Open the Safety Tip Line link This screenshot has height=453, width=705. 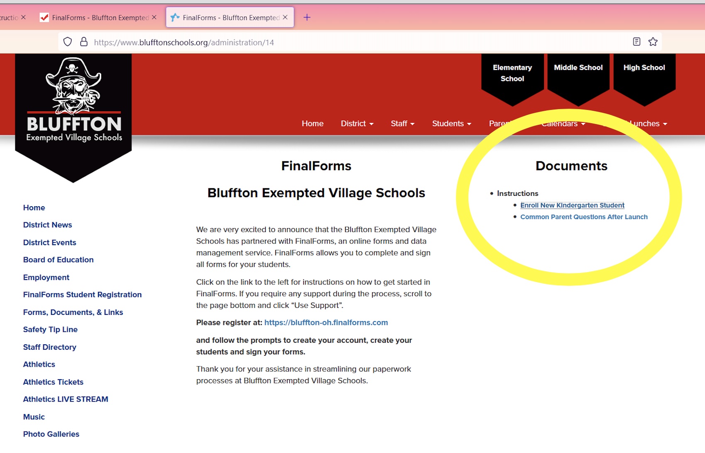click(50, 329)
